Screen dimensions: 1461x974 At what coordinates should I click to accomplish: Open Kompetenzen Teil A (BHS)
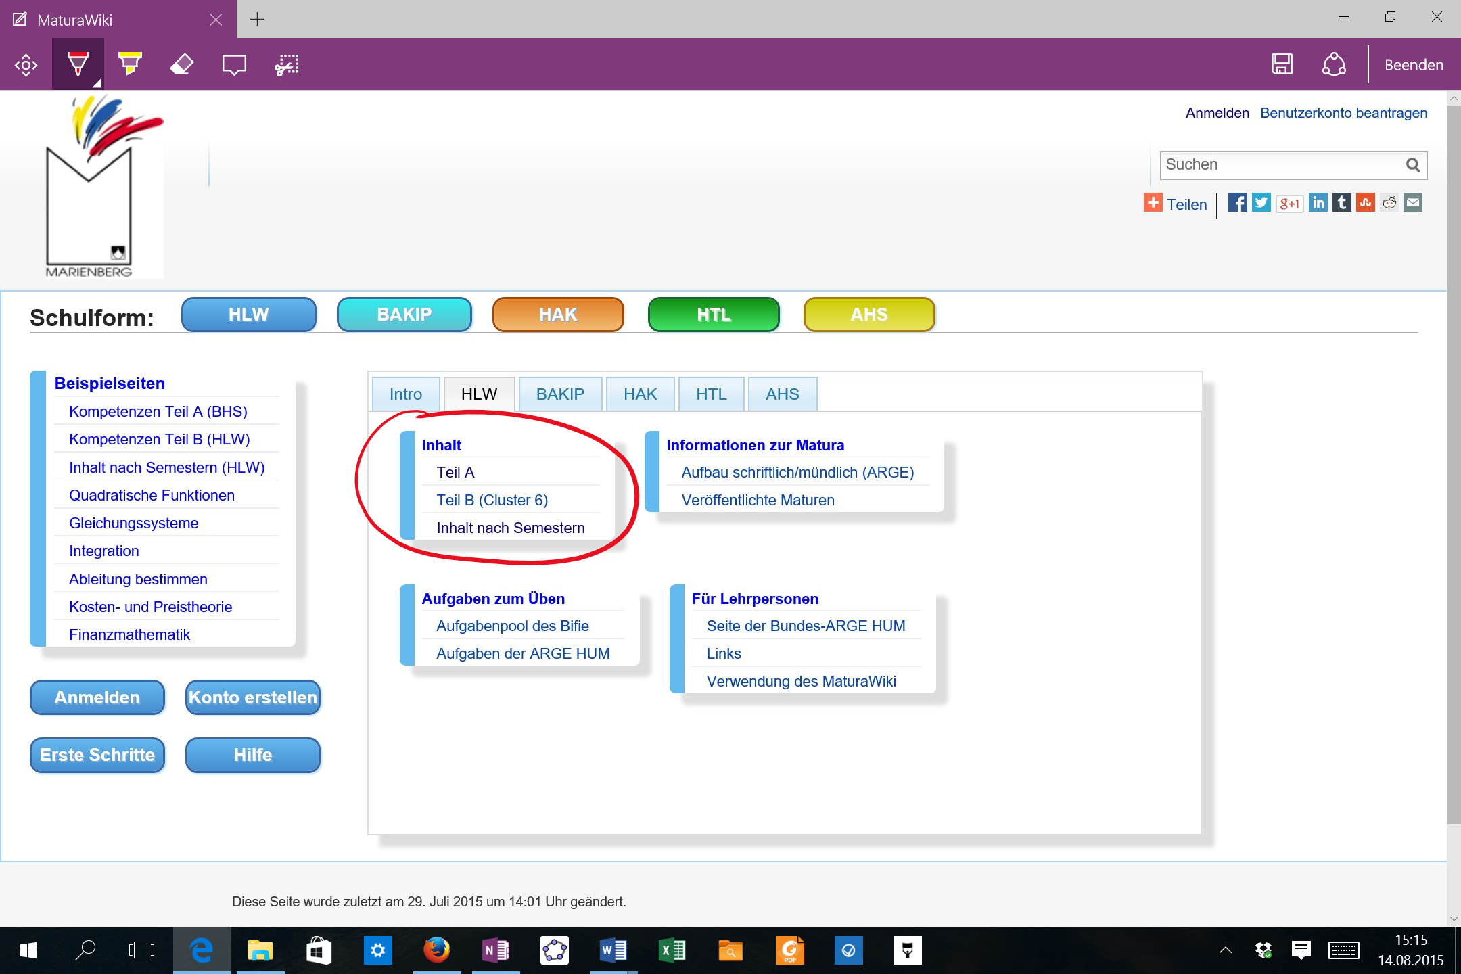coord(158,411)
